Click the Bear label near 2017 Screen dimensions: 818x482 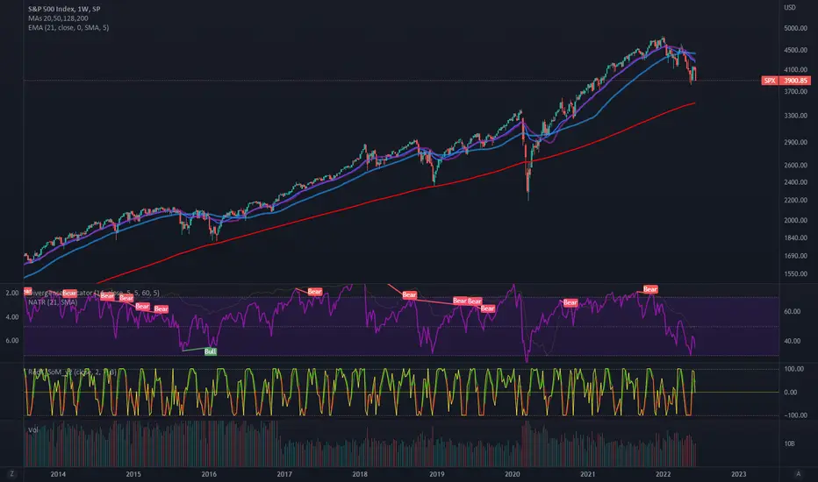pyautogui.click(x=314, y=292)
